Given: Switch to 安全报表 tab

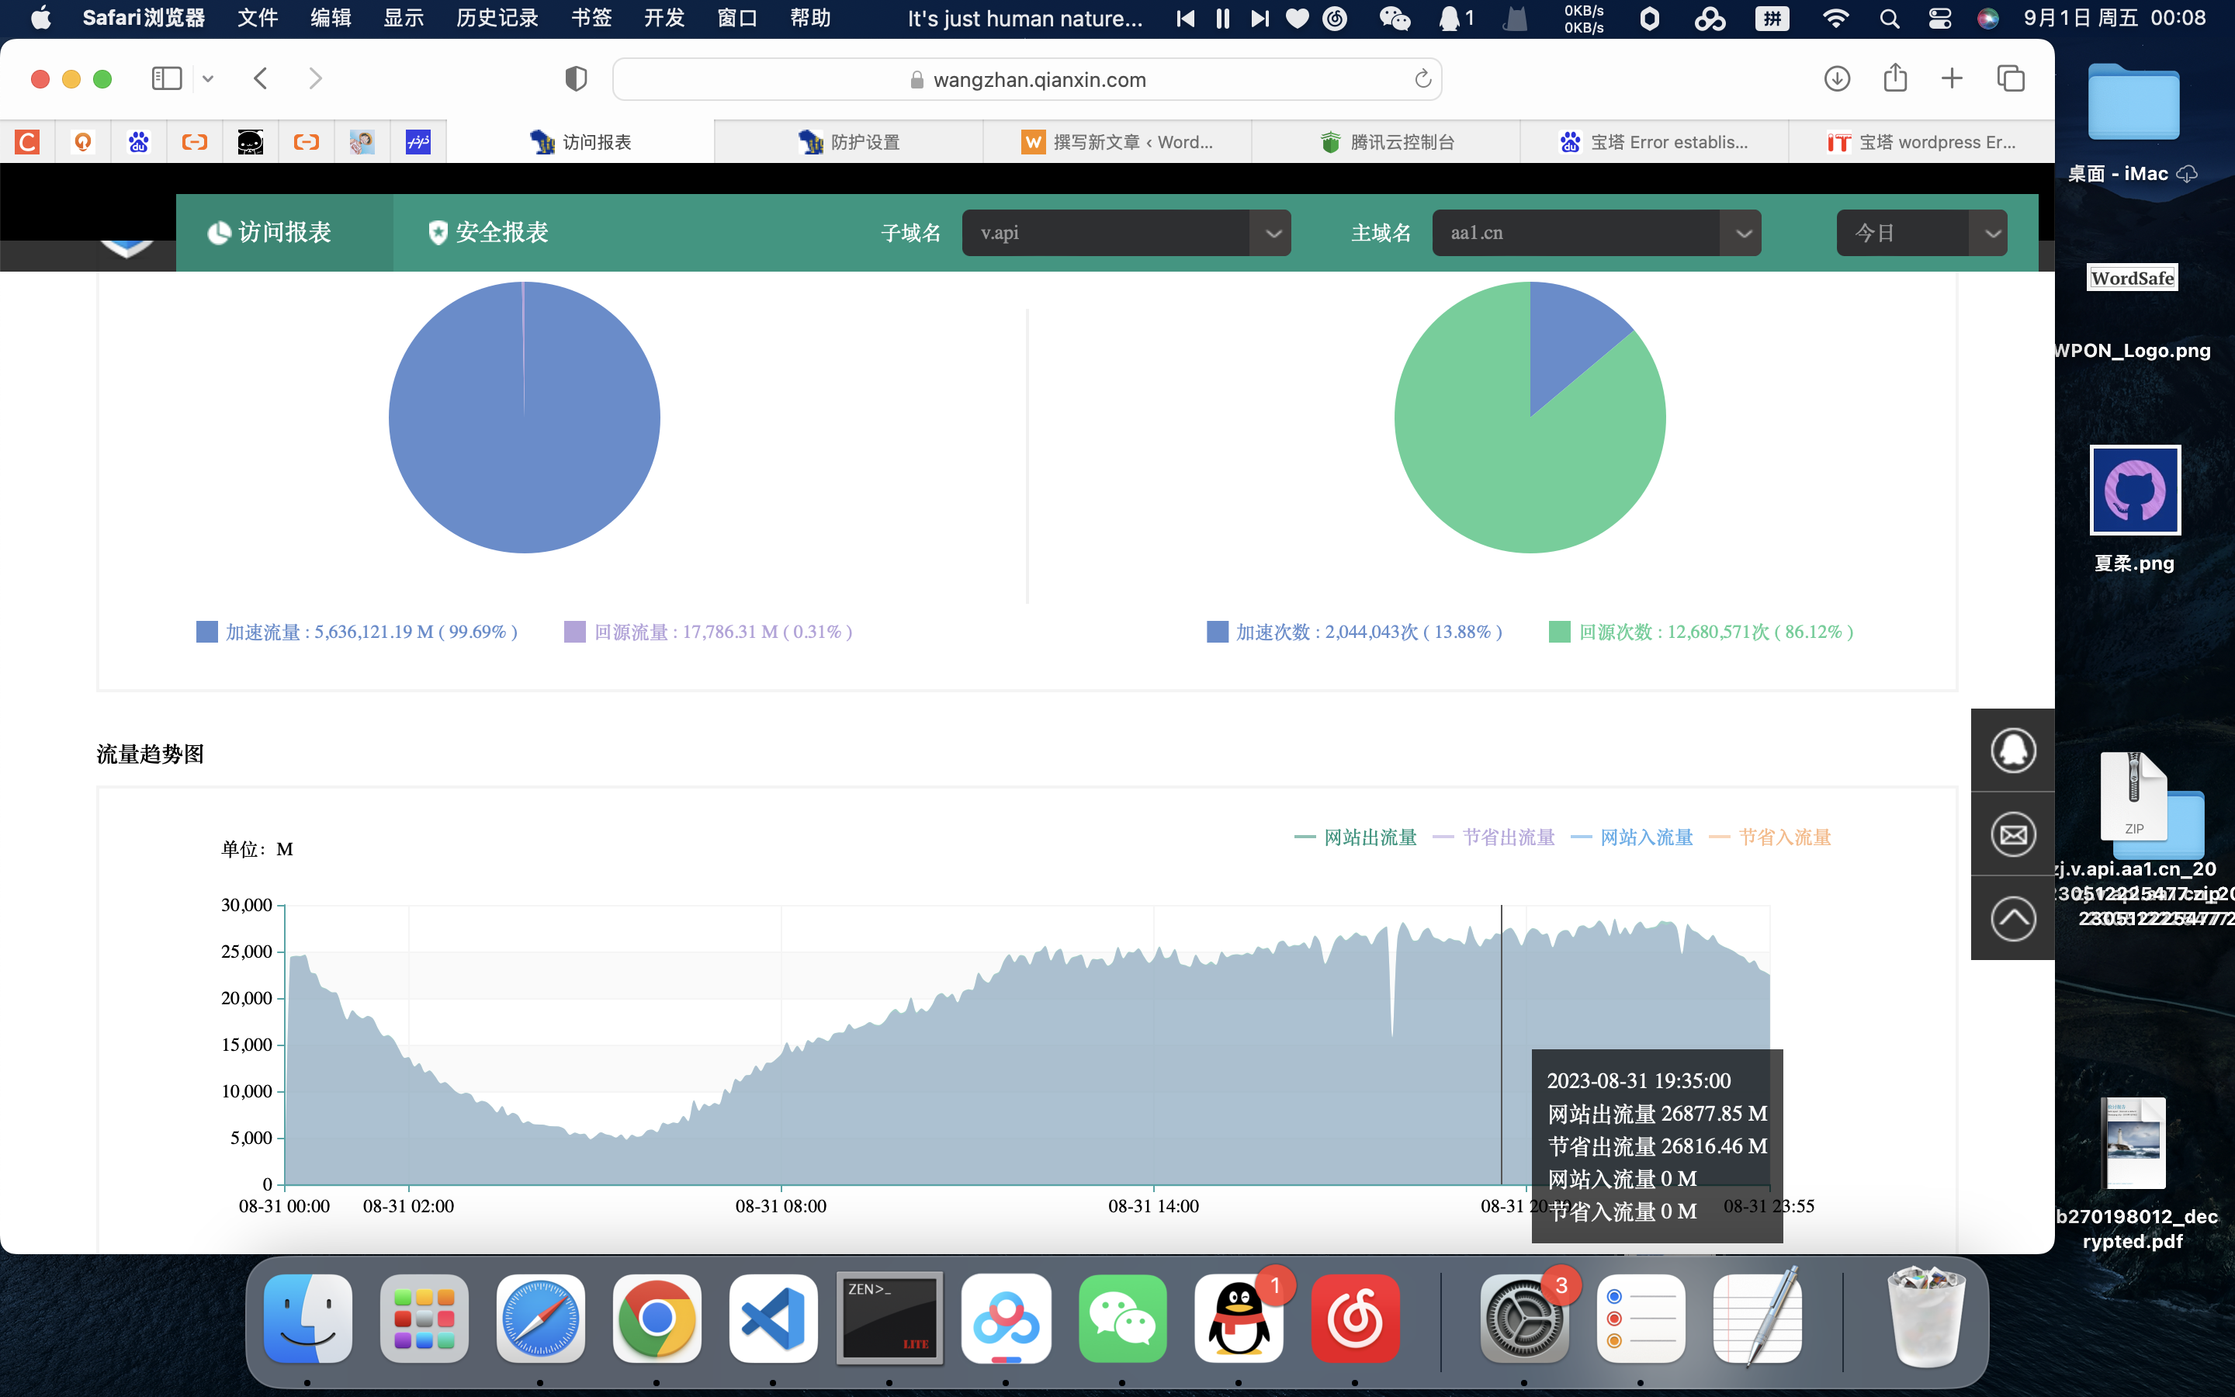Looking at the screenshot, I should (x=487, y=232).
